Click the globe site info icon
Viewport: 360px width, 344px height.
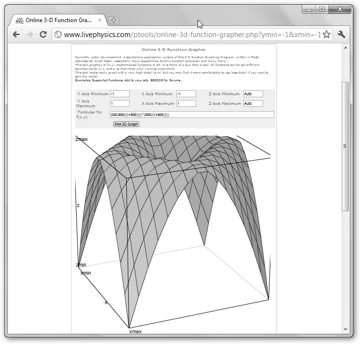[58, 35]
